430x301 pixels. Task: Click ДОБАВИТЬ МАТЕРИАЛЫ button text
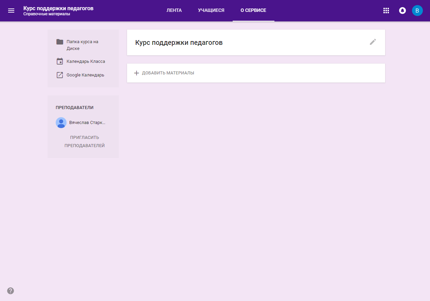pyautogui.click(x=168, y=73)
